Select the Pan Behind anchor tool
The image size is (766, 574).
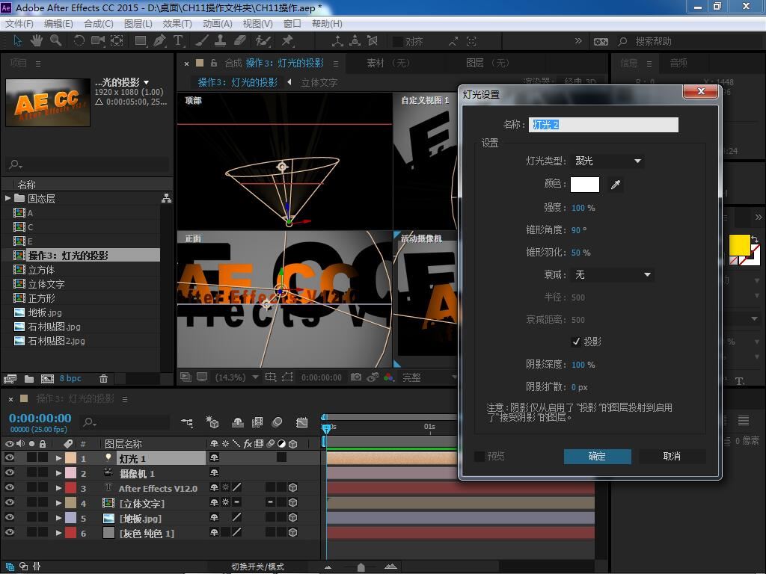[117, 41]
